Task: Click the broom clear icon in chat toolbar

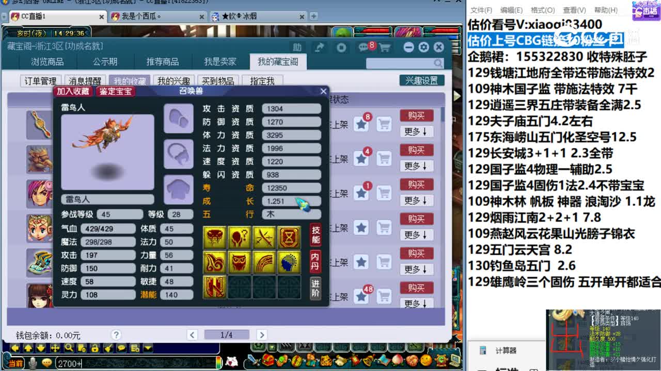Action: click(x=108, y=348)
